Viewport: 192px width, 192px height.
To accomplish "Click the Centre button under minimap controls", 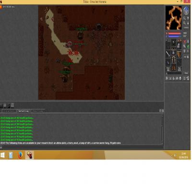I will point(186,27).
